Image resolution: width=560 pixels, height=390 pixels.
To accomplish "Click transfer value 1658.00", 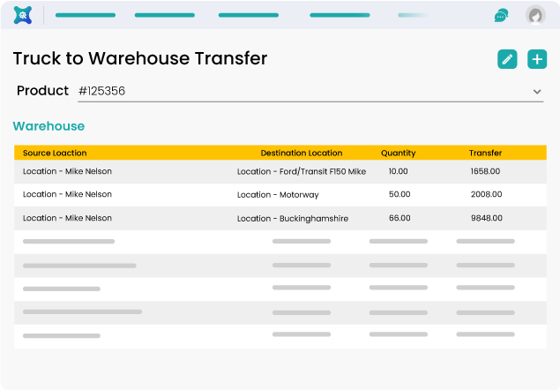I will pos(485,171).
